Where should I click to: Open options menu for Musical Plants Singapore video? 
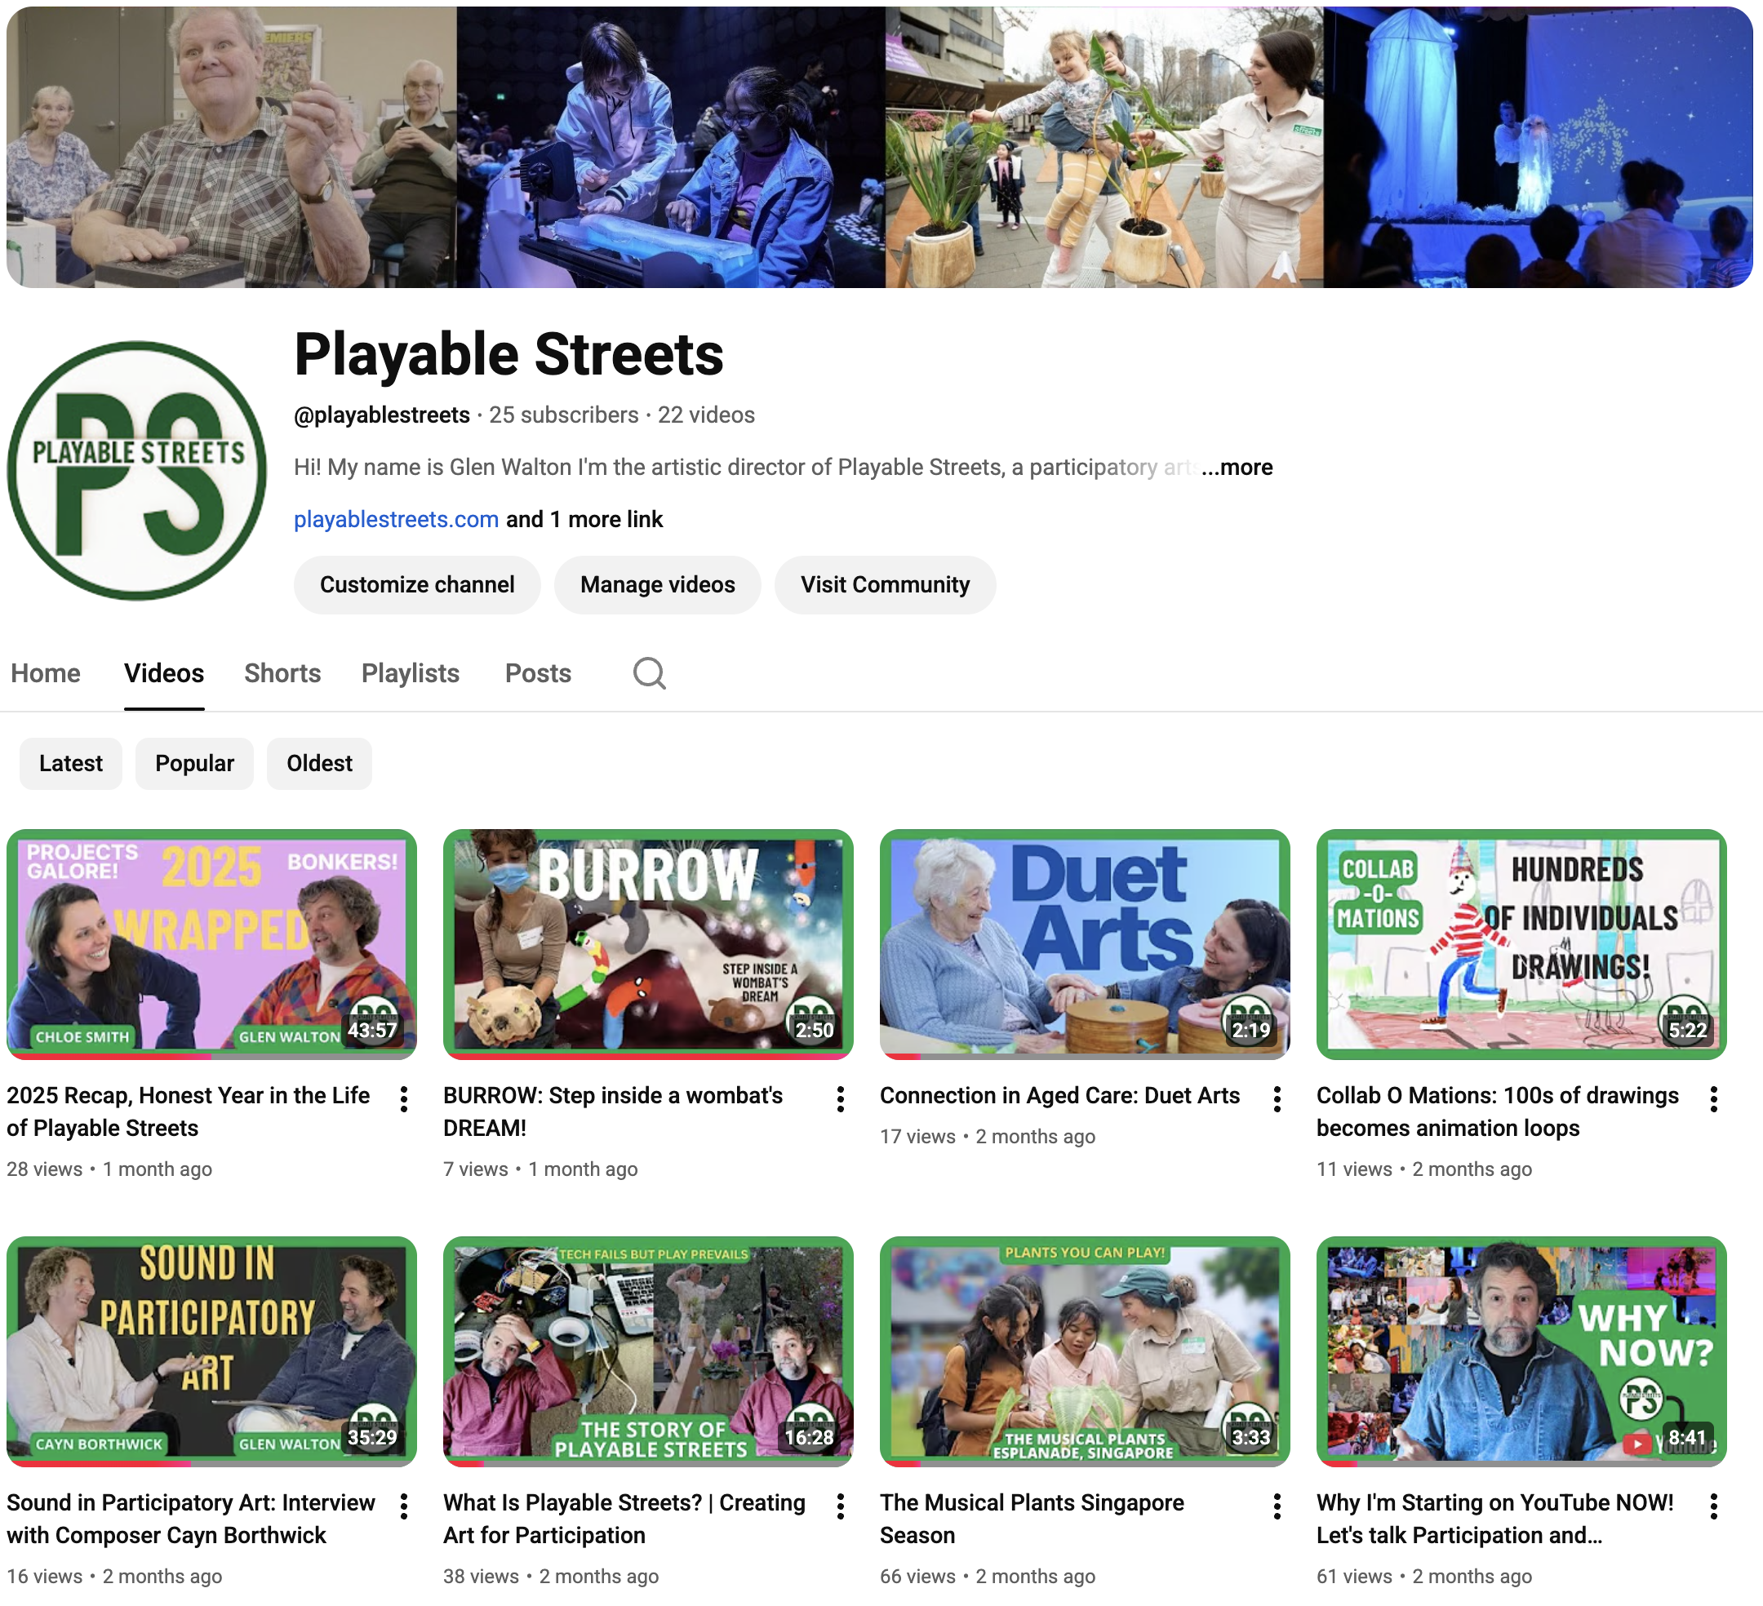(1277, 1507)
